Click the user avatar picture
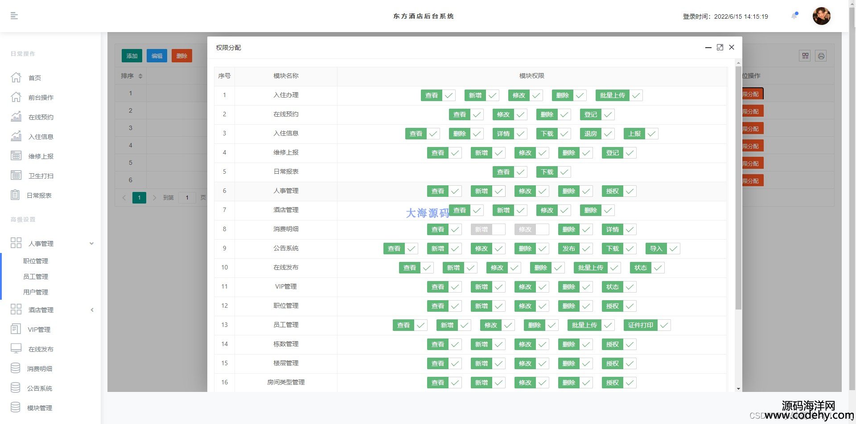The height and width of the screenshot is (424, 856). pos(821,16)
